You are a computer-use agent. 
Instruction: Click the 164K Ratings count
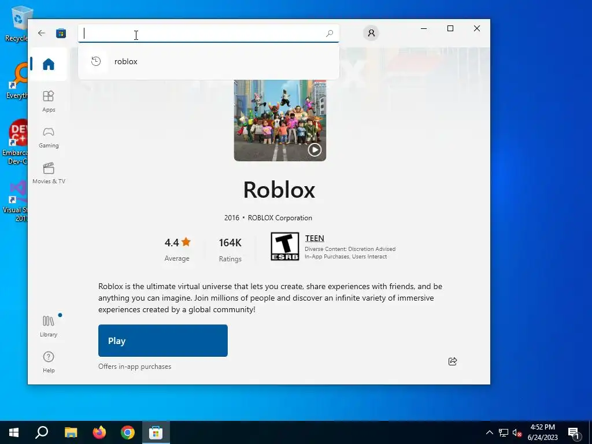coord(230,250)
